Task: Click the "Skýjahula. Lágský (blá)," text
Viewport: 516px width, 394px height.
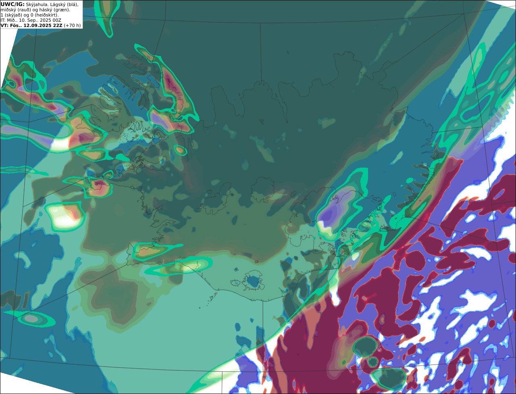Action: [52, 4]
